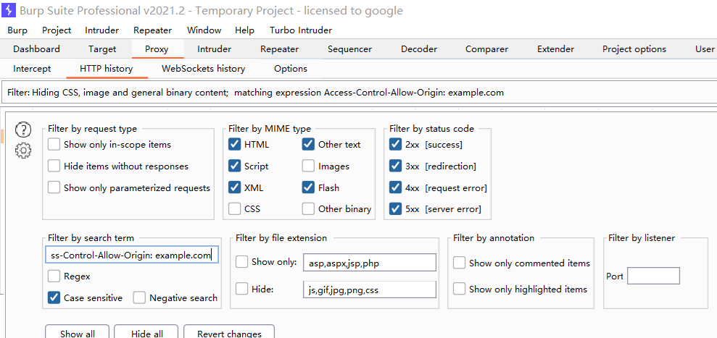This screenshot has width=717, height=338.
Task: Enable Show only parameterized requests
Action: pos(54,187)
